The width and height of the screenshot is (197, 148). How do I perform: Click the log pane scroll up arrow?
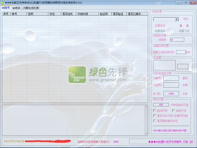146,107
